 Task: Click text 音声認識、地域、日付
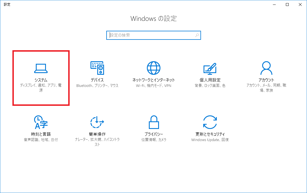tap(41, 140)
